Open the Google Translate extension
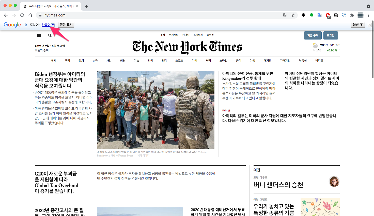The height and width of the screenshot is (216, 374). (320, 15)
